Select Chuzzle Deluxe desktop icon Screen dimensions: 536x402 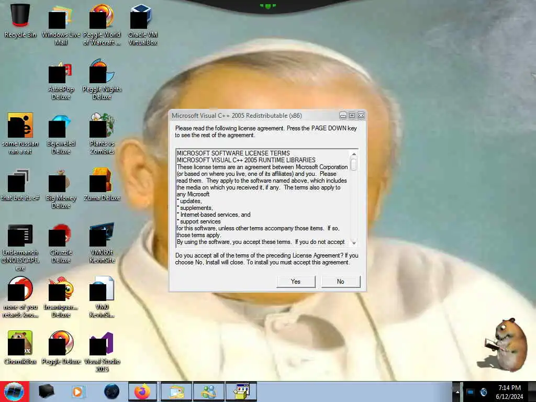point(61,243)
